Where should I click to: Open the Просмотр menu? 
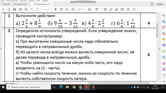tap(23, 1)
